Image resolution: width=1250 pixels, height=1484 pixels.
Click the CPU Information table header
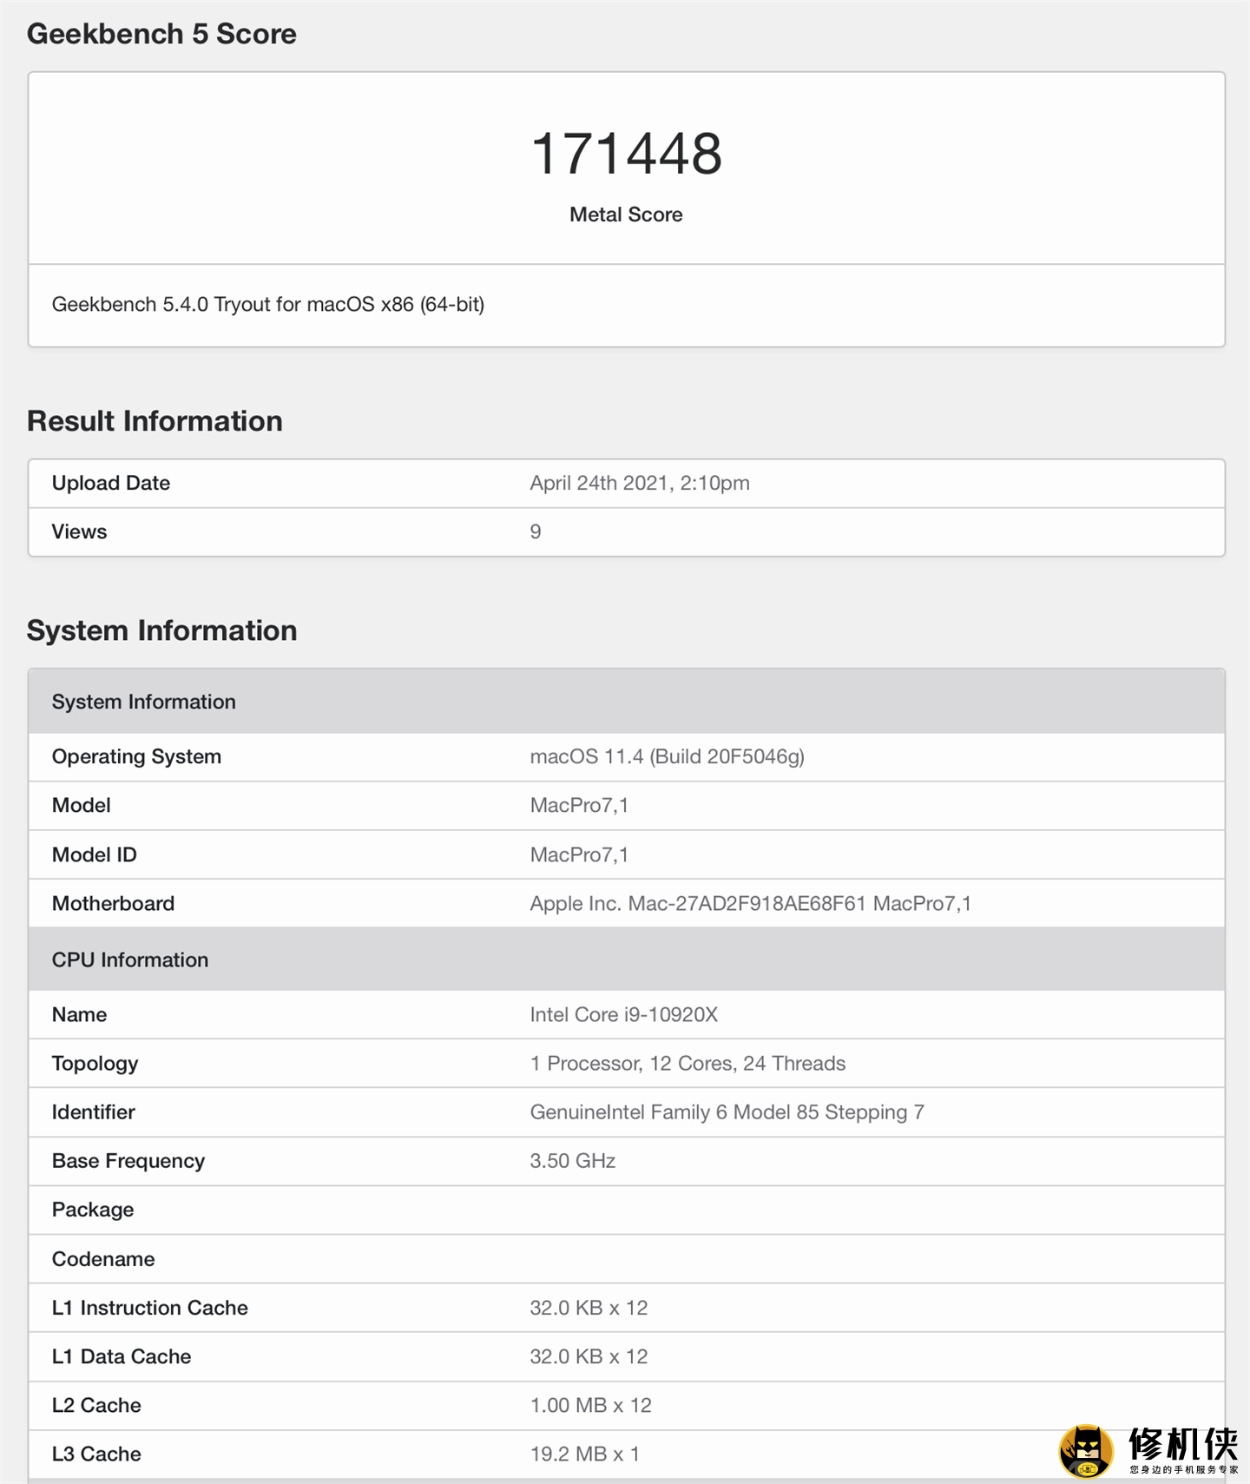626,960
